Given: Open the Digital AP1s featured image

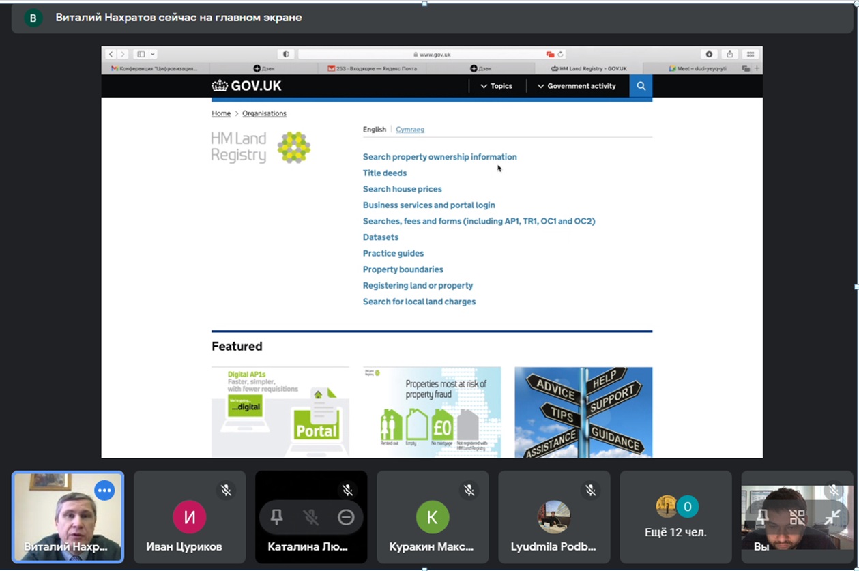Looking at the screenshot, I should [x=280, y=412].
